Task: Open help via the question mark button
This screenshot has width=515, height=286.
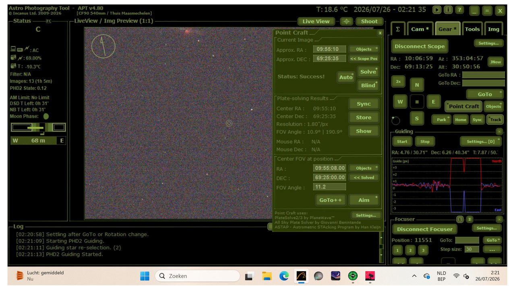Action: tap(459, 10)
